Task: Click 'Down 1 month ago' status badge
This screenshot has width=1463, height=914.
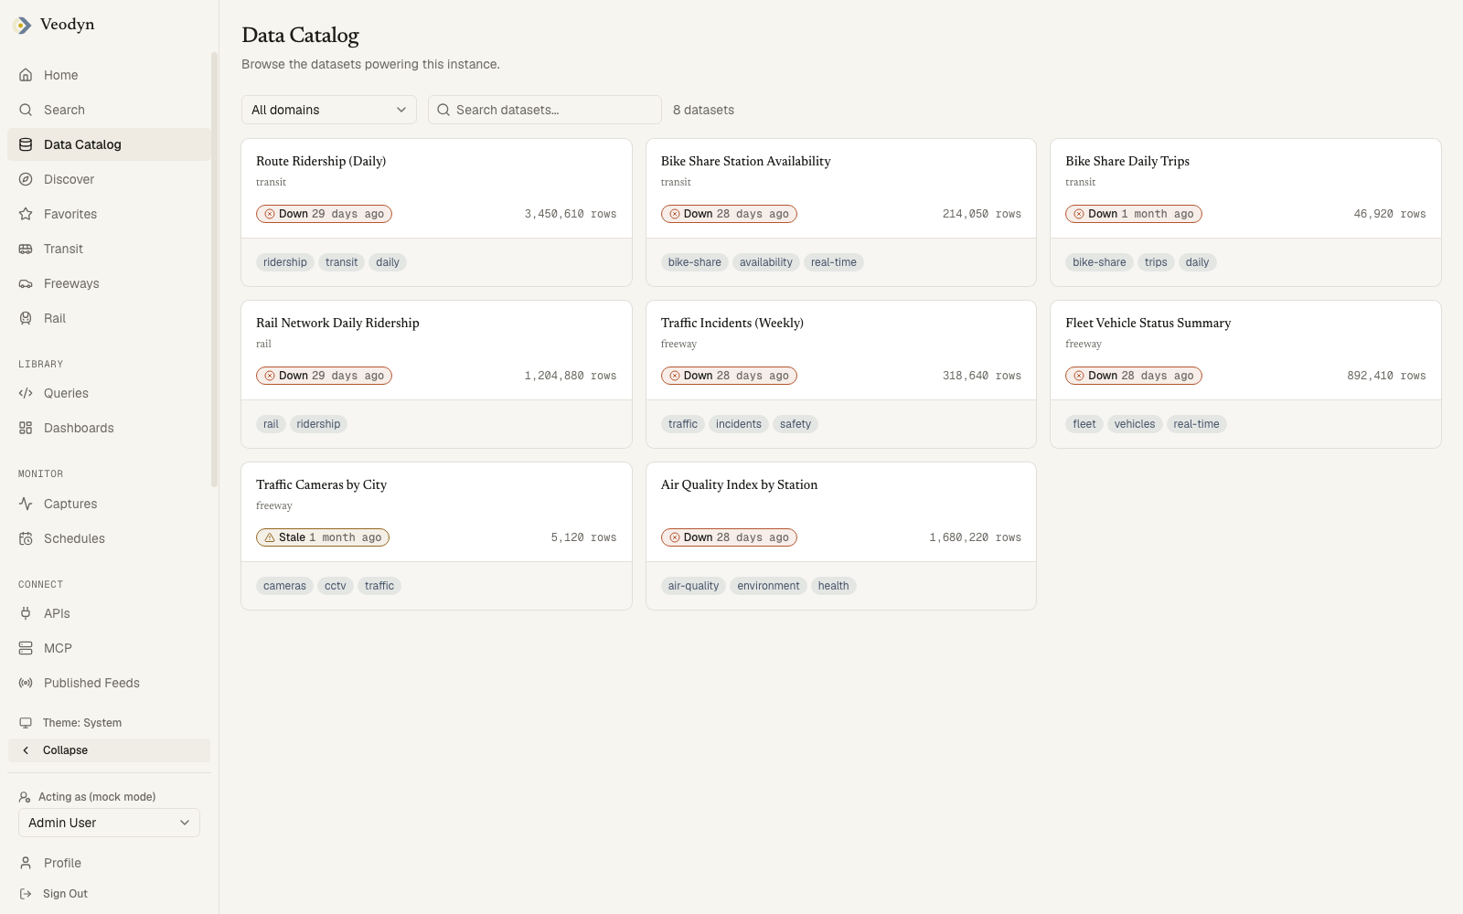Action: coord(1134,214)
